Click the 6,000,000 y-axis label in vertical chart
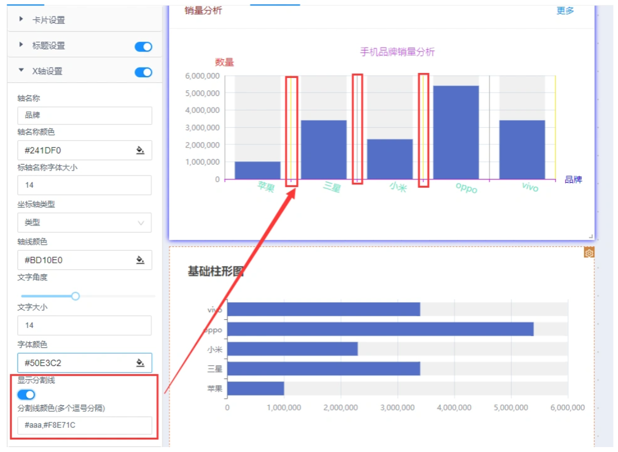 [x=202, y=76]
